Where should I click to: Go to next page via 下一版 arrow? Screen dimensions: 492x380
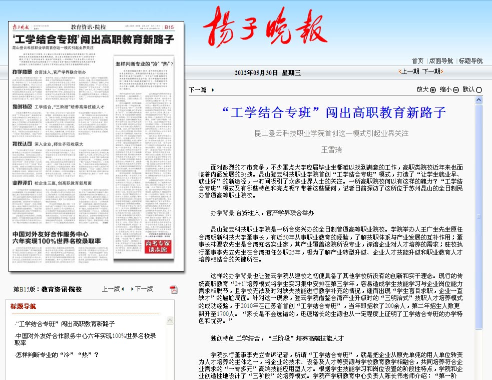coord(133,289)
